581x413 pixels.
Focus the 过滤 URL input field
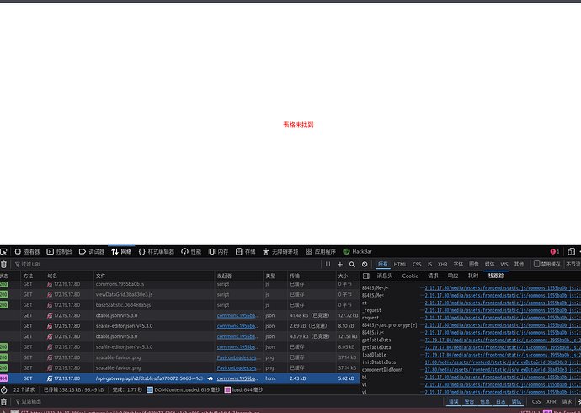(x=167, y=265)
